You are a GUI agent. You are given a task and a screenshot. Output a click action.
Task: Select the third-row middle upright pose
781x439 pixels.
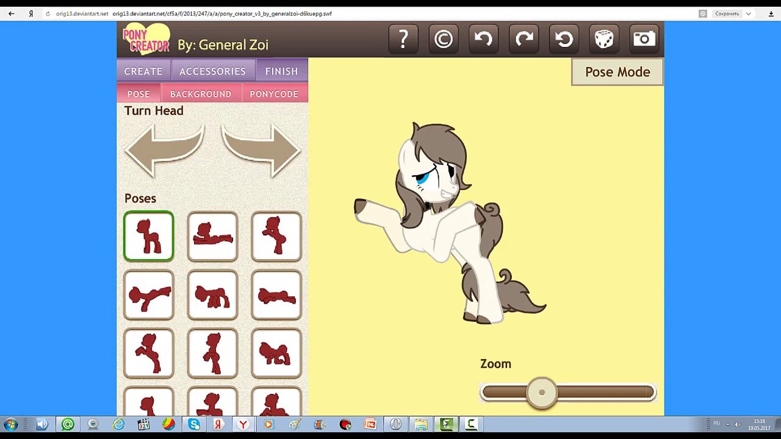point(212,354)
